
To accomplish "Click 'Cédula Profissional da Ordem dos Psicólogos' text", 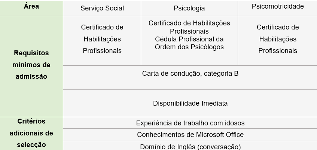I will click(x=189, y=43).
